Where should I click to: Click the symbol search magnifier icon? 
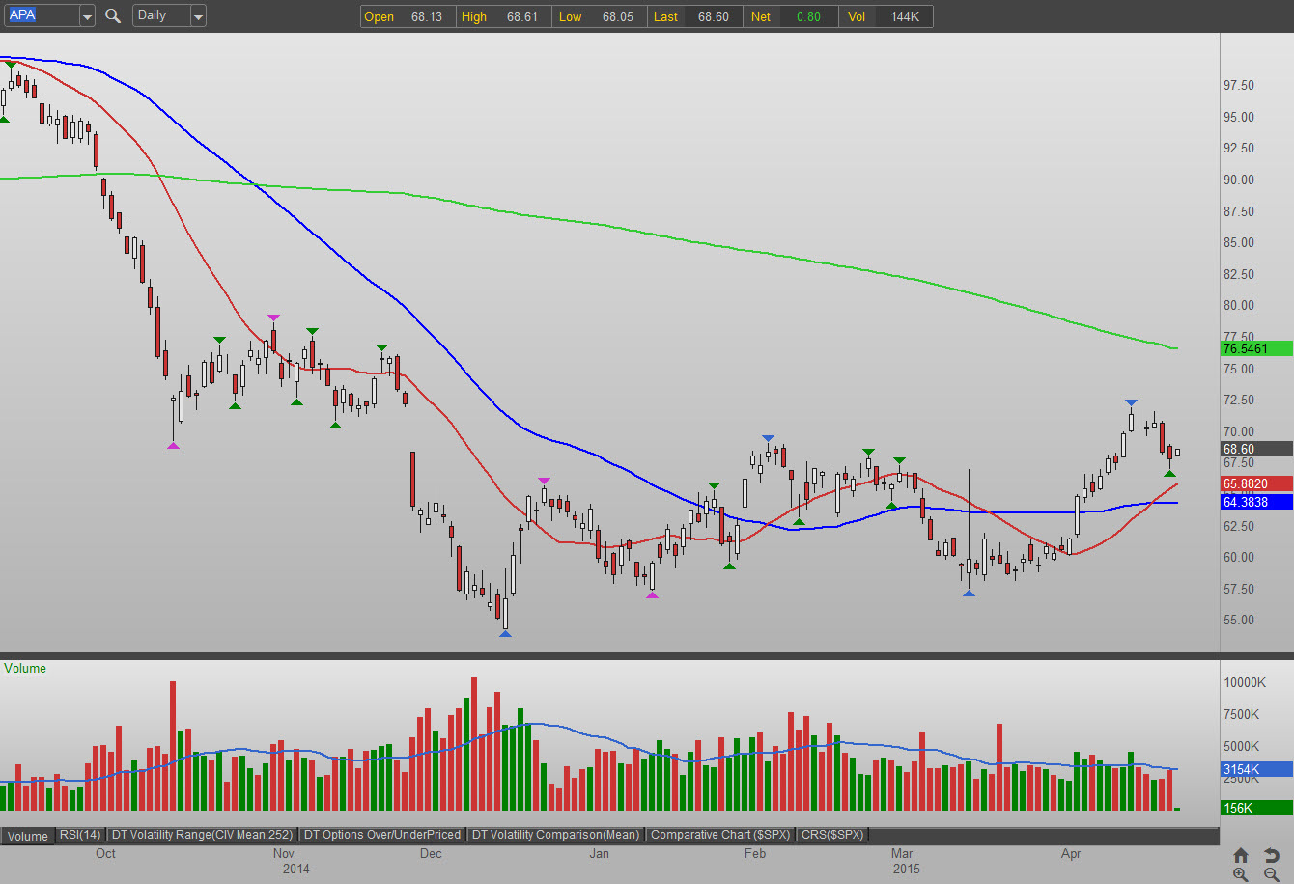pos(113,15)
